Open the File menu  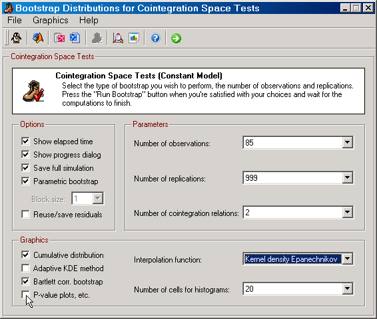click(x=15, y=20)
